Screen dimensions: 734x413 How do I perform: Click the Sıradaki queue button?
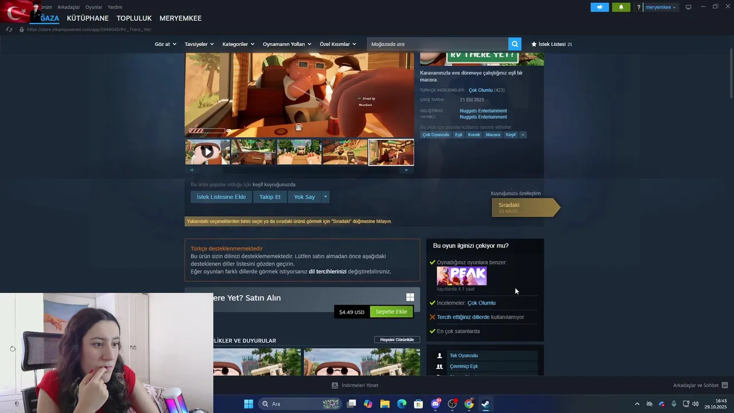pyautogui.click(x=525, y=207)
